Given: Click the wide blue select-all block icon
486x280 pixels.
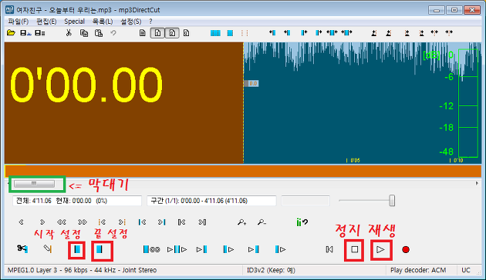Looking at the screenshot, I should click(x=215, y=33).
